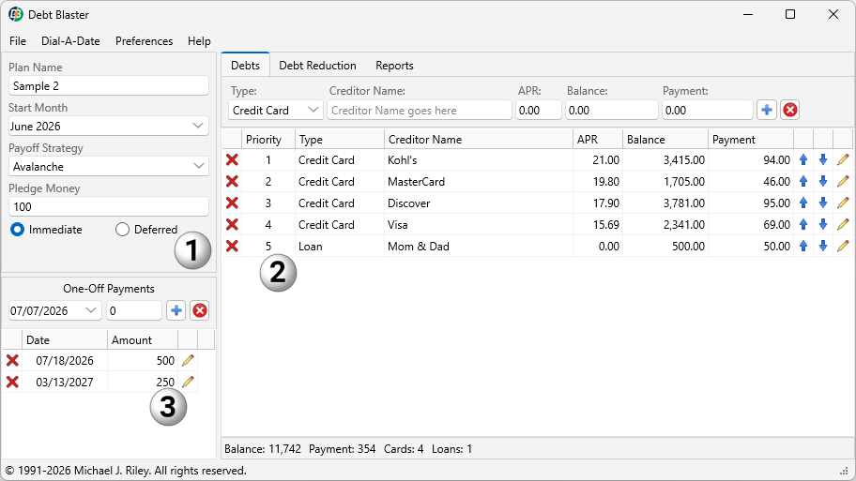Sort debts by Balance column header

(x=665, y=140)
